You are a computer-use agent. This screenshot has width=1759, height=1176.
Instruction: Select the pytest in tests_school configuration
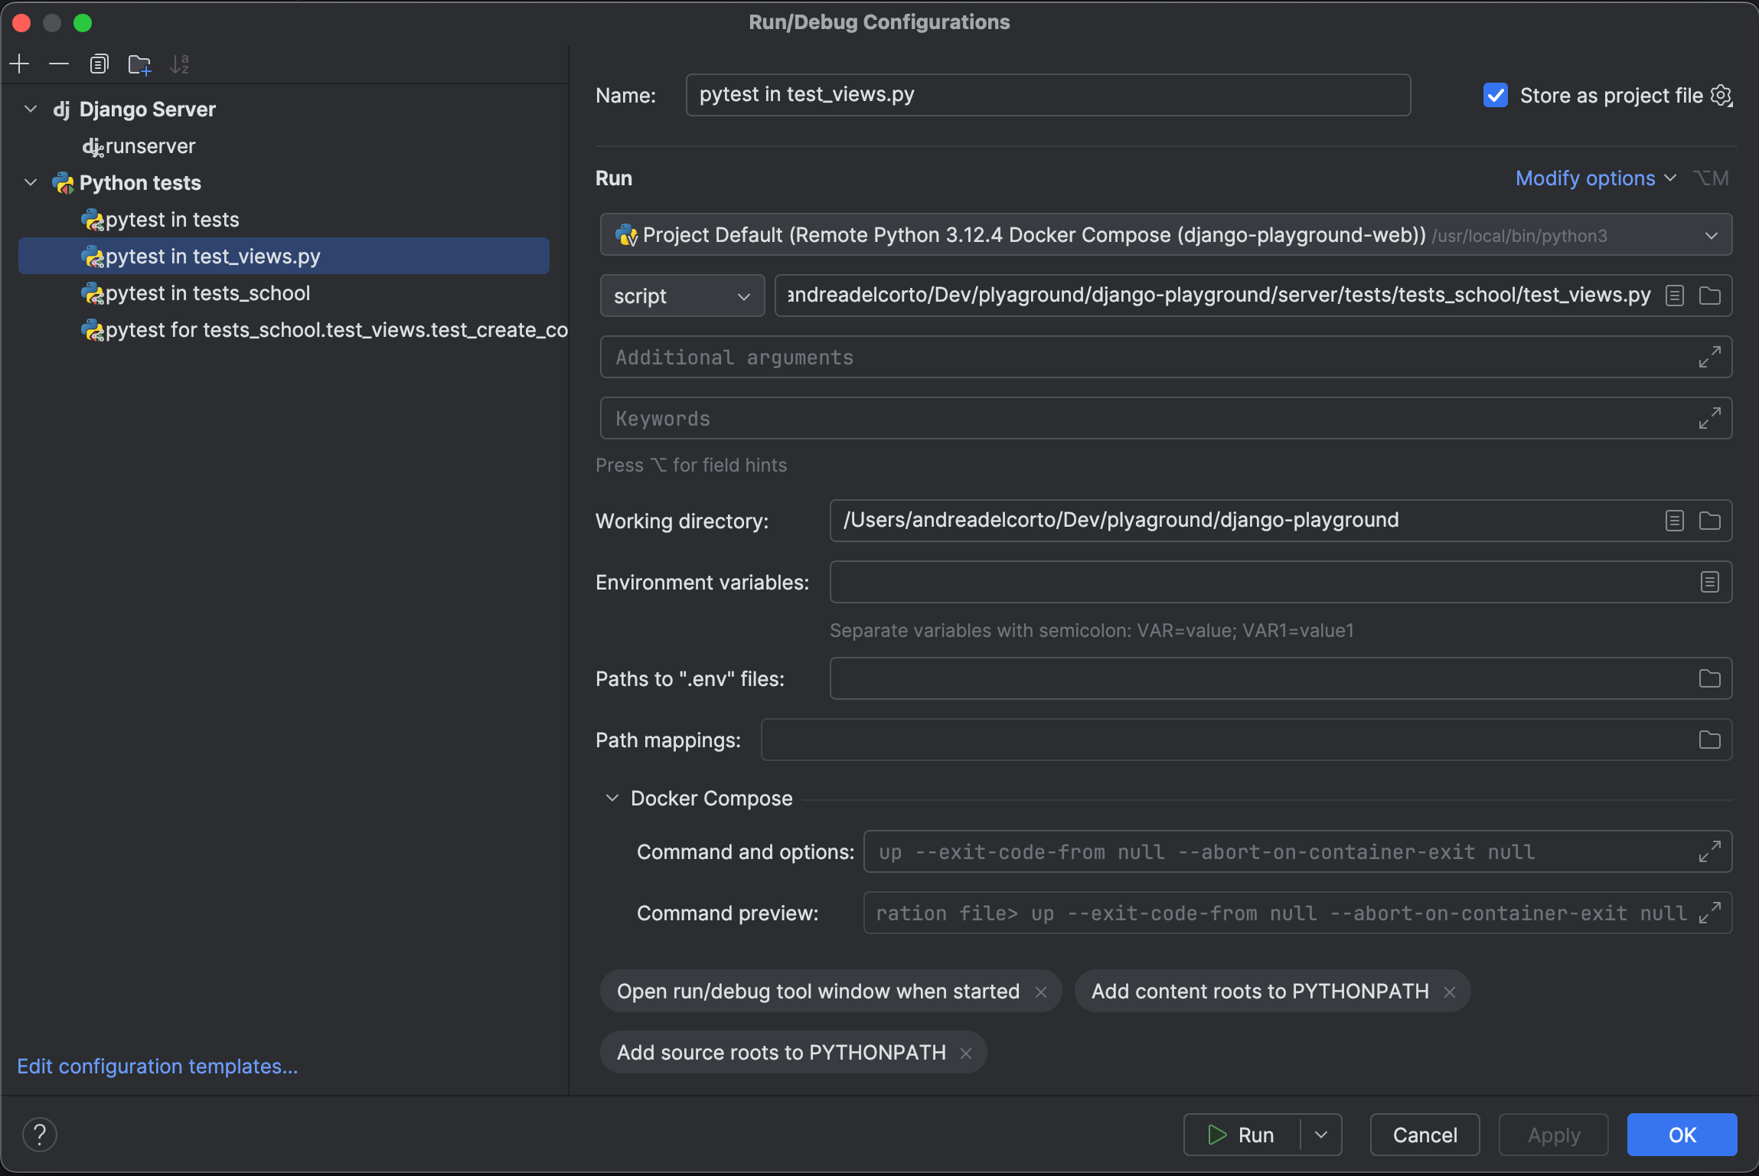click(x=207, y=293)
